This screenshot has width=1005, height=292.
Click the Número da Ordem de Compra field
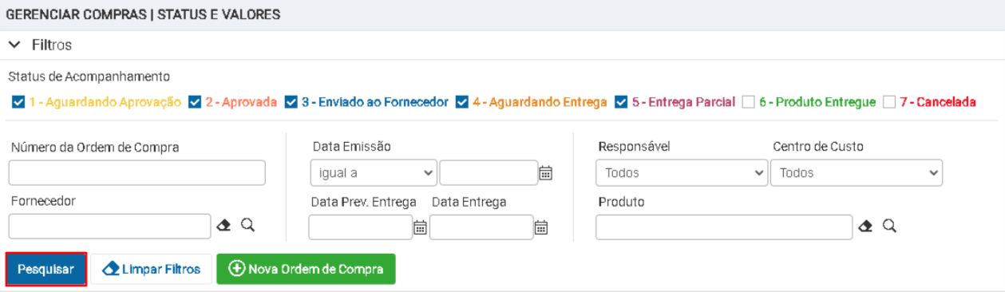click(137, 172)
